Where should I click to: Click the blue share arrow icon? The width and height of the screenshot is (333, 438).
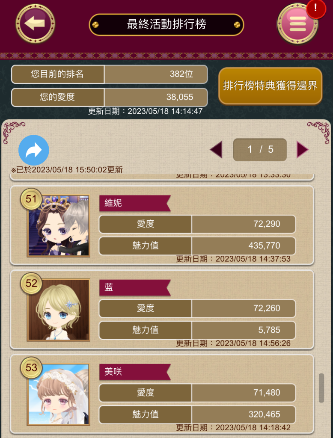(x=34, y=150)
